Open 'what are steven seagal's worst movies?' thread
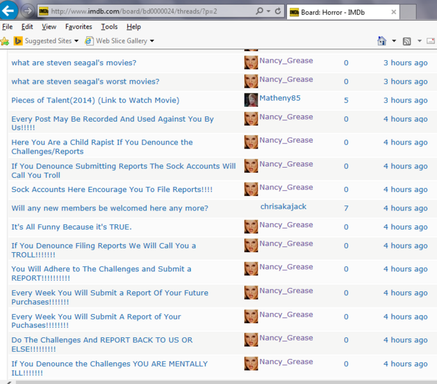The height and width of the screenshot is (384, 437). pos(85,81)
